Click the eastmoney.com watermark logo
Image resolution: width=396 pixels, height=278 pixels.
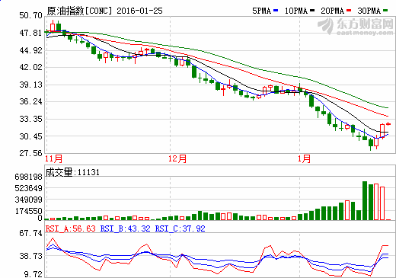pos(356,27)
